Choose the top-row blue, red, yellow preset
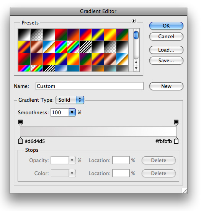201x211 pixels. [85, 34]
